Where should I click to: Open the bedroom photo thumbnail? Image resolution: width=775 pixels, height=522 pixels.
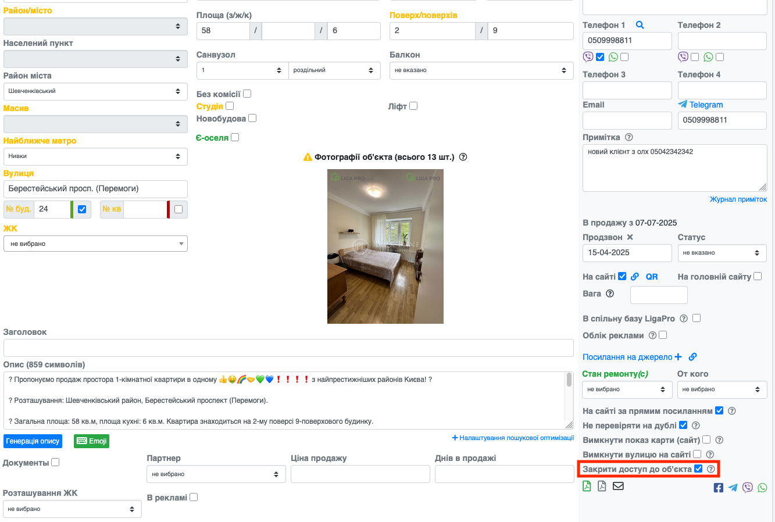(x=385, y=246)
